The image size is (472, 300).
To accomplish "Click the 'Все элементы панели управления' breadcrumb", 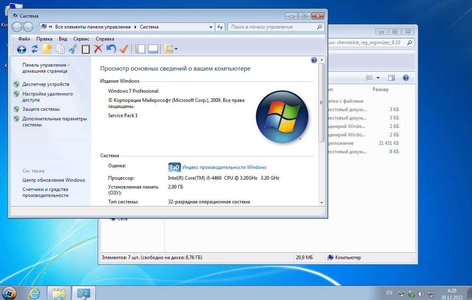I will pos(93,27).
